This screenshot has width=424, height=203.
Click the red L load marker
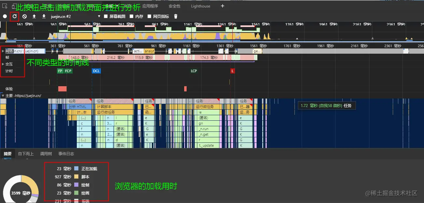(x=232, y=71)
